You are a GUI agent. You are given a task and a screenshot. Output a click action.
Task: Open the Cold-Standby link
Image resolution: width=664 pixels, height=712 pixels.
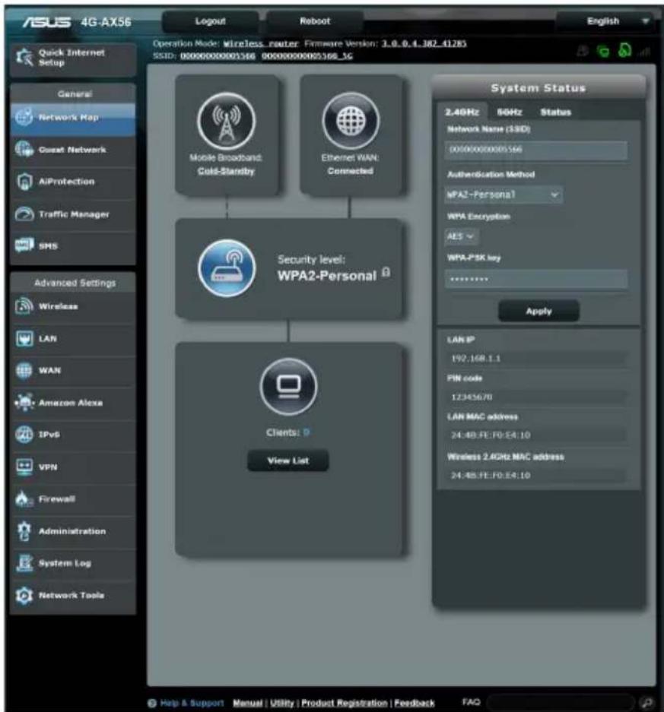pyautogui.click(x=227, y=171)
